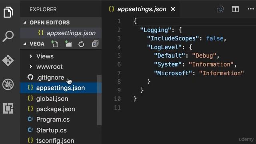
Task: Open the Search view in activity bar
Action: click(8, 36)
